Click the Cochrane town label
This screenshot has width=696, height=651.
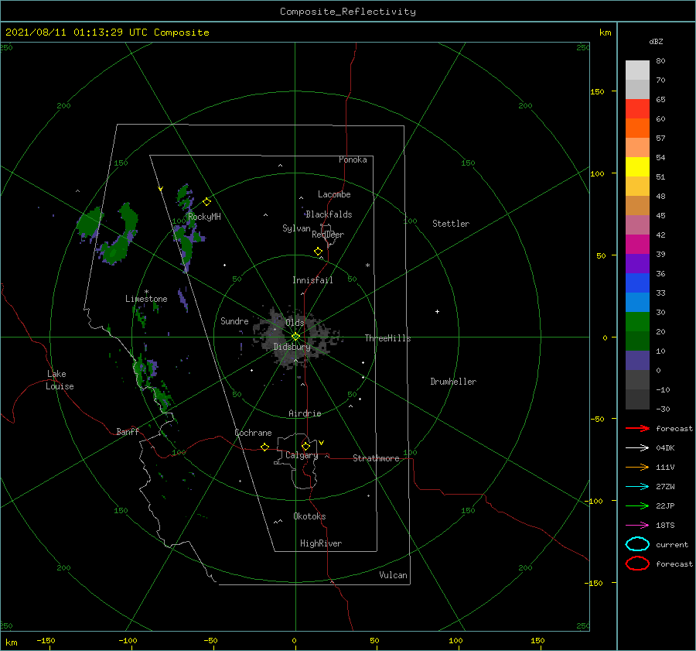tap(253, 433)
